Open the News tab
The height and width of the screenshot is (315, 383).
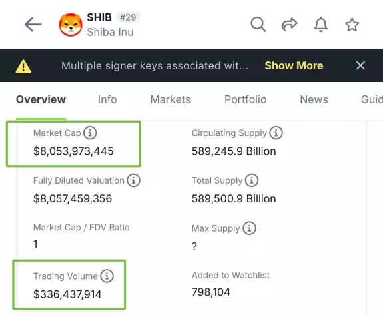click(314, 99)
